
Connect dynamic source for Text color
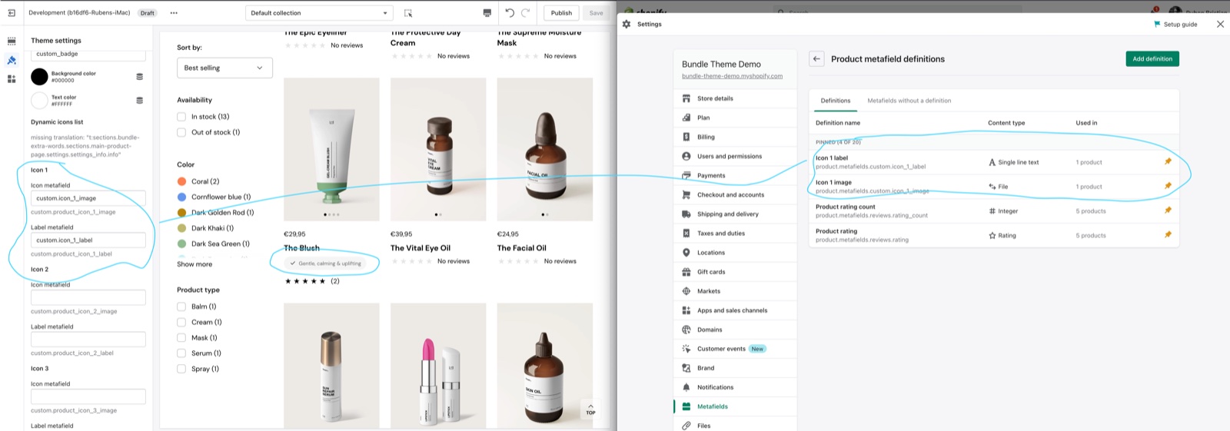point(139,101)
